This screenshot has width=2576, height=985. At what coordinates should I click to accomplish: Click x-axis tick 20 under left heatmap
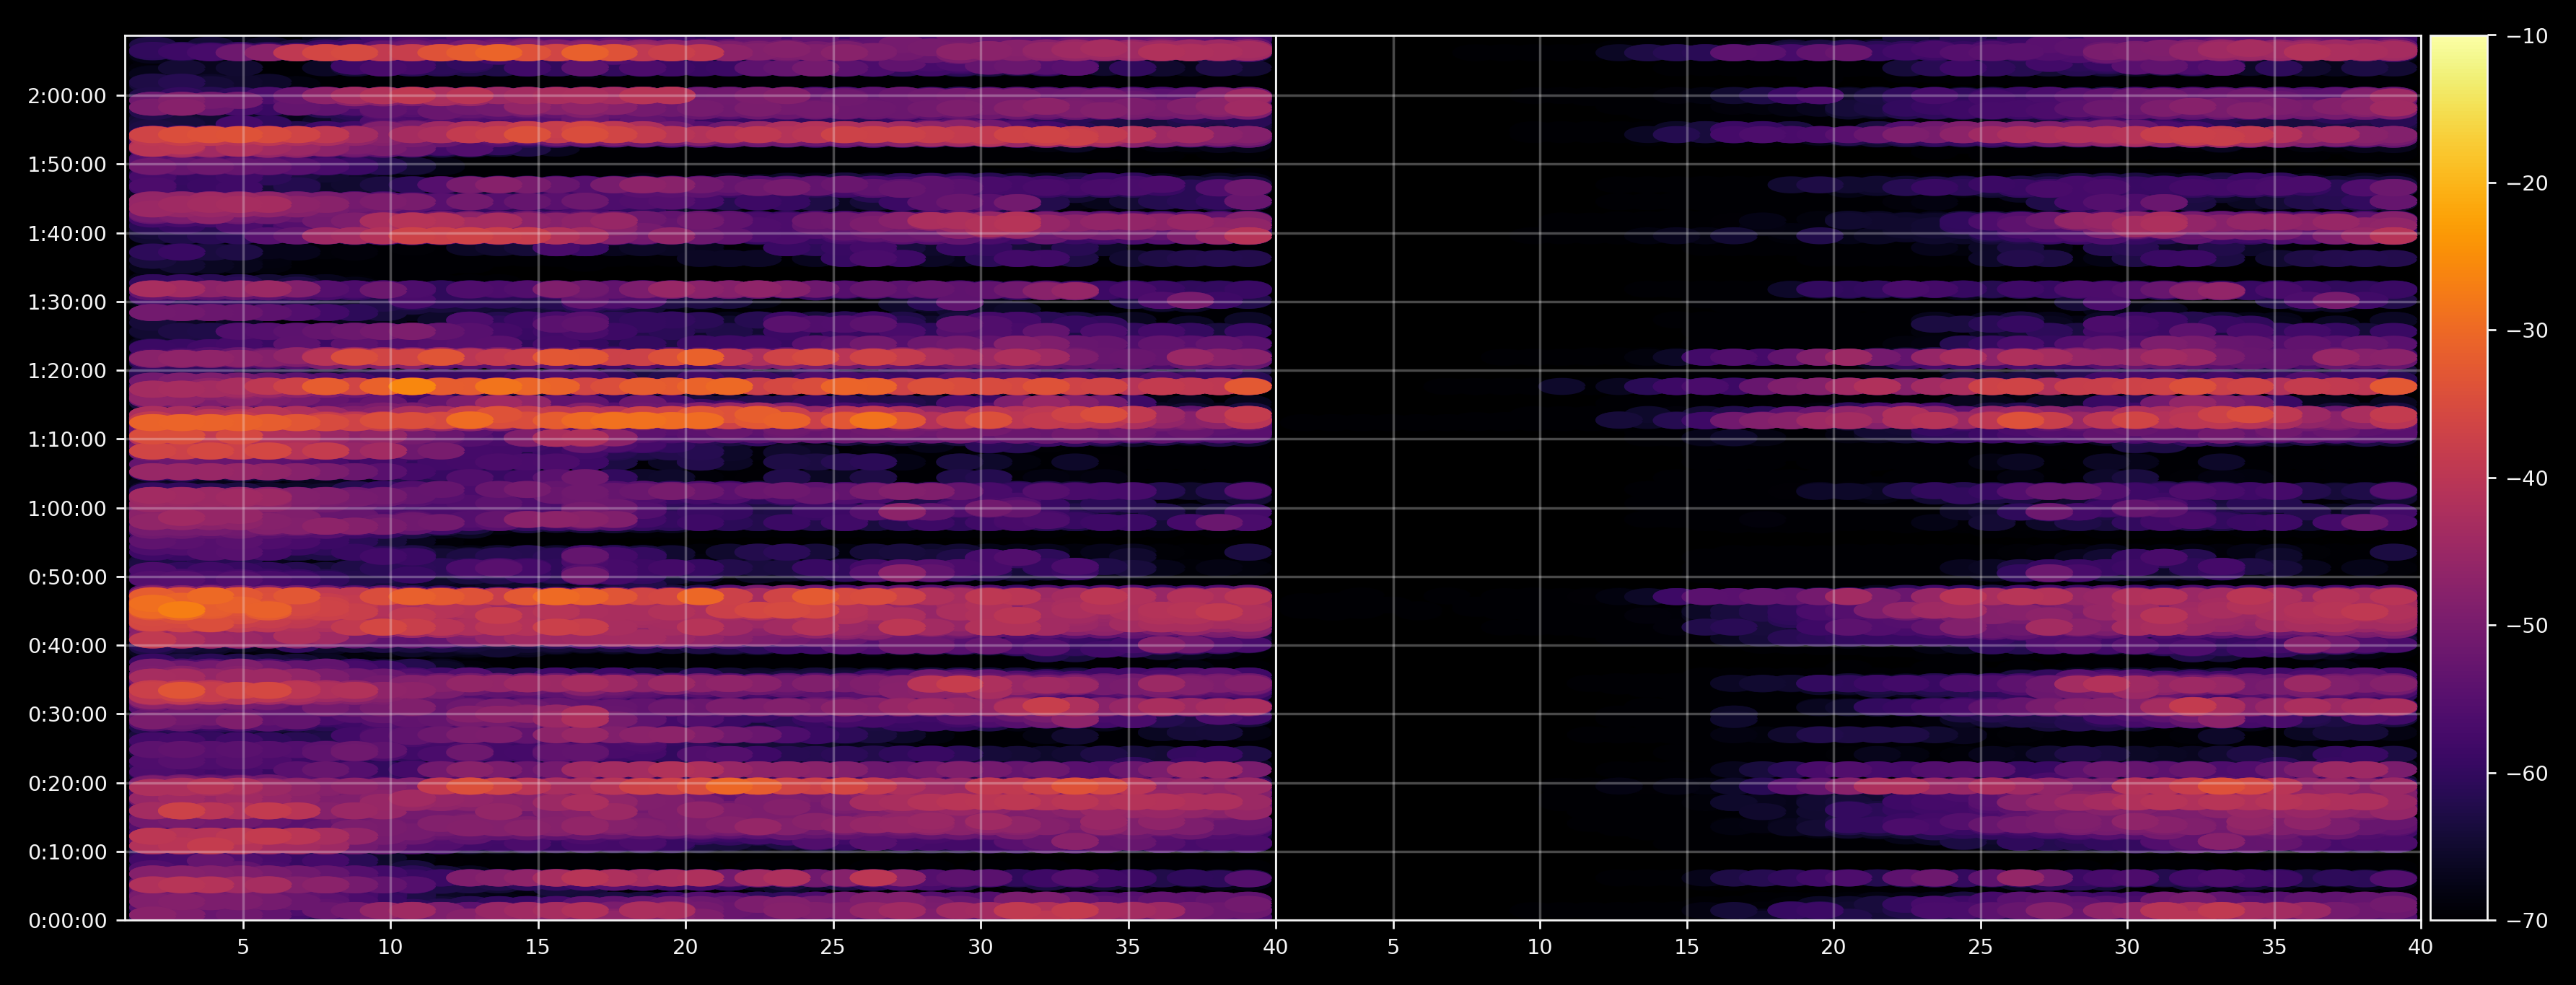pos(685,946)
